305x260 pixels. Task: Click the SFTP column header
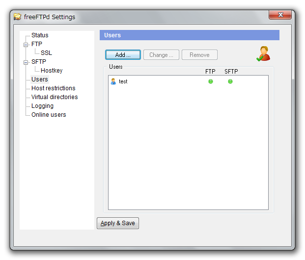click(x=231, y=72)
